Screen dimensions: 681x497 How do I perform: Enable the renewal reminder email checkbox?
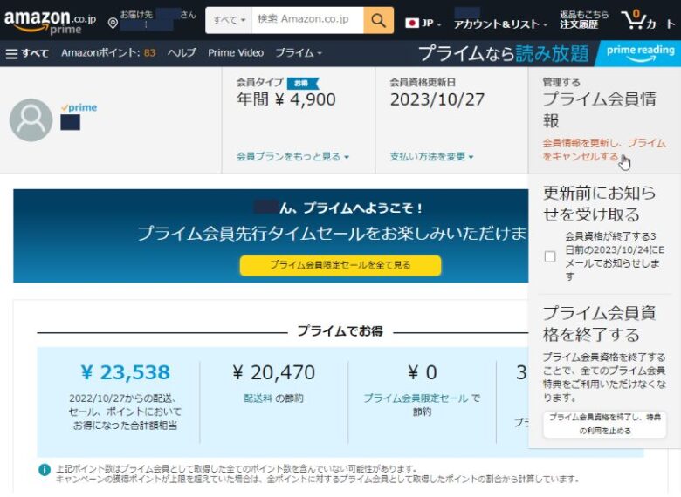pos(550,256)
